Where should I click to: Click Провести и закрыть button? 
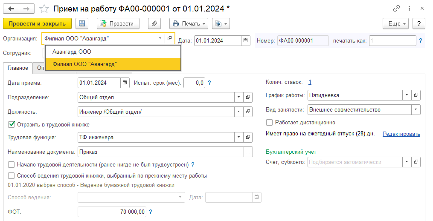click(37, 23)
